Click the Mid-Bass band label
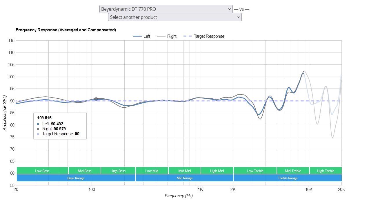Viewport: 369px width, 204px height. tap(84, 171)
